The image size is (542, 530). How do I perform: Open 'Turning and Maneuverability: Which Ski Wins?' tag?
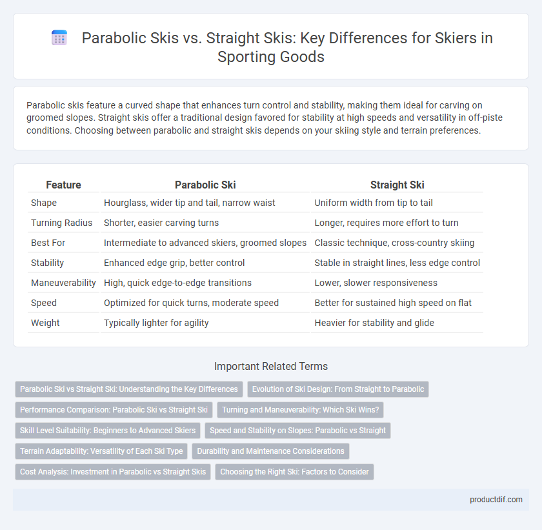(x=301, y=410)
